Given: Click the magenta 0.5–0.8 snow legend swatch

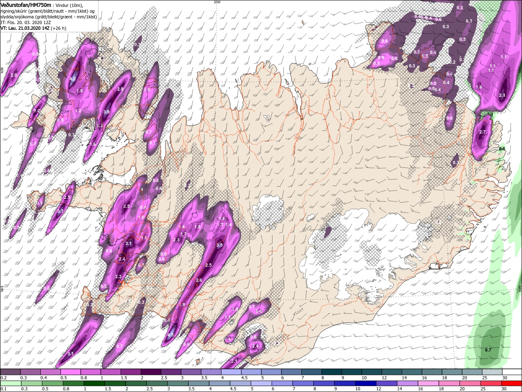Looking at the screenshot, I should (x=71, y=372).
